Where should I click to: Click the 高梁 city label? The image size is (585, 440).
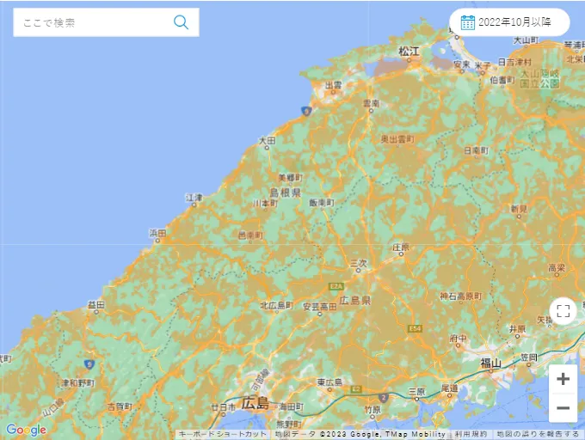pos(557,267)
